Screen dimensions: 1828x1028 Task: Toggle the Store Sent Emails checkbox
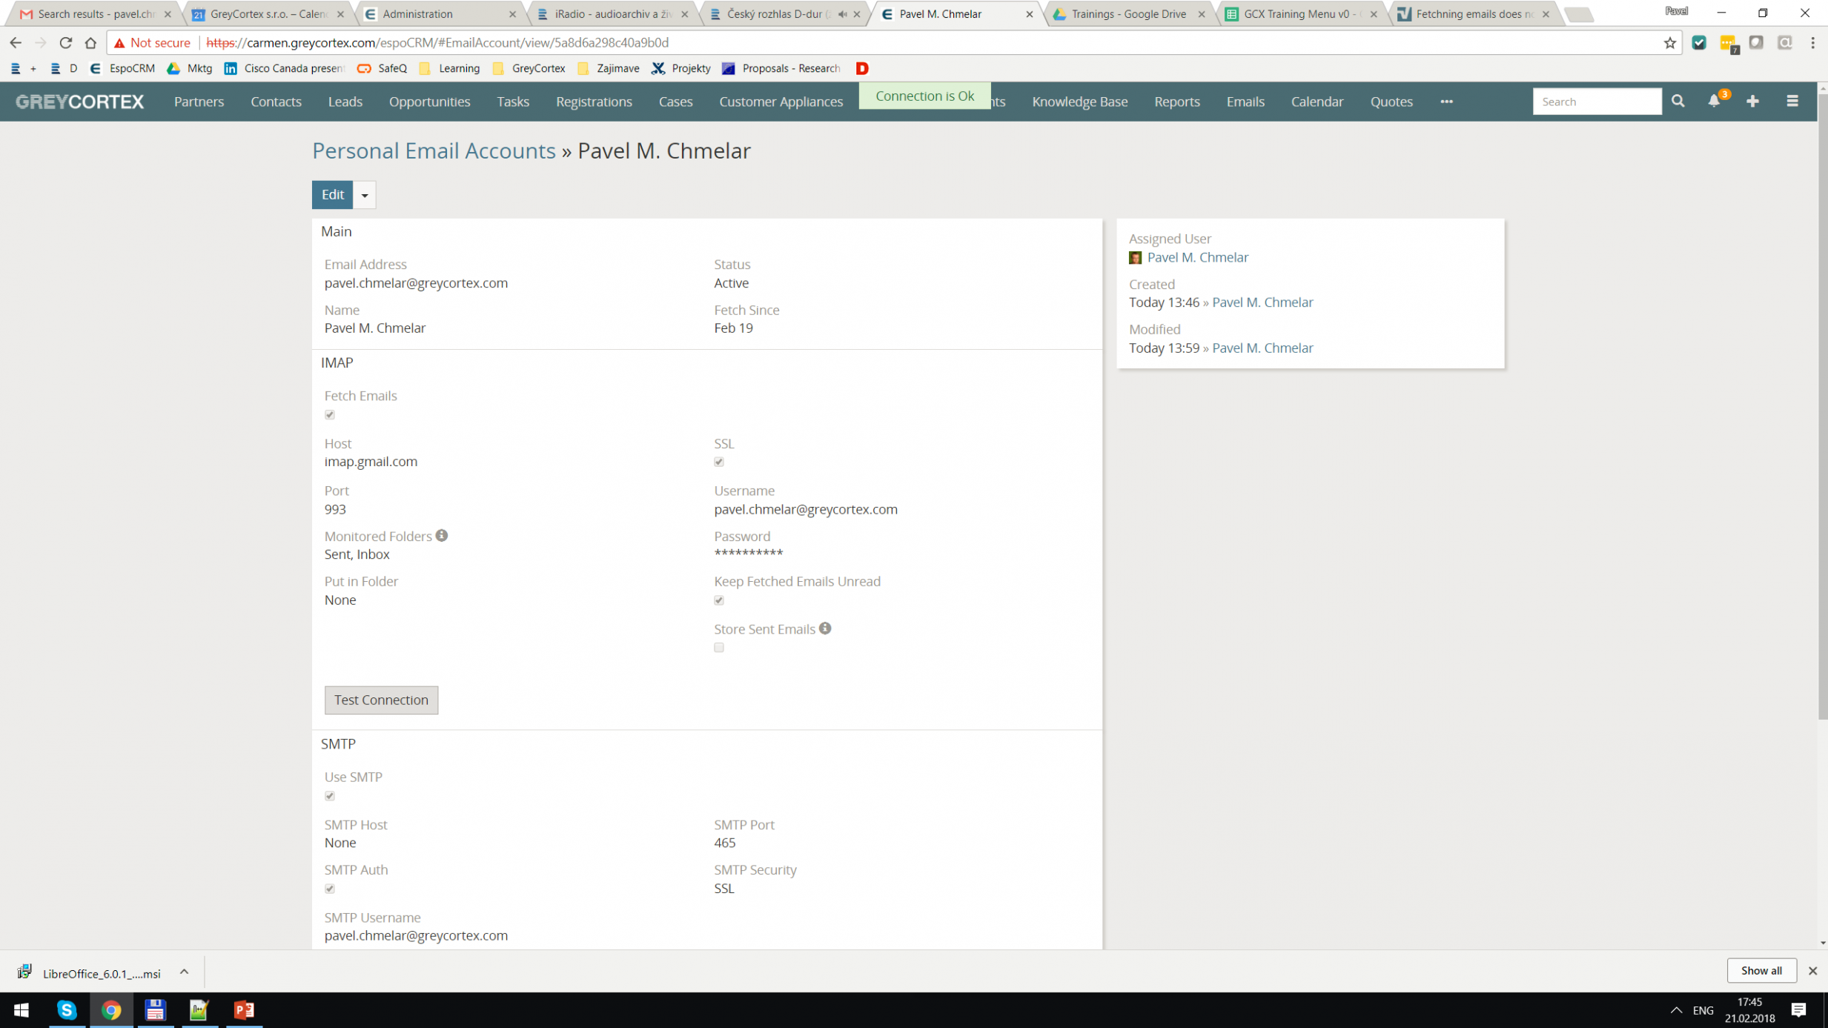coord(719,648)
